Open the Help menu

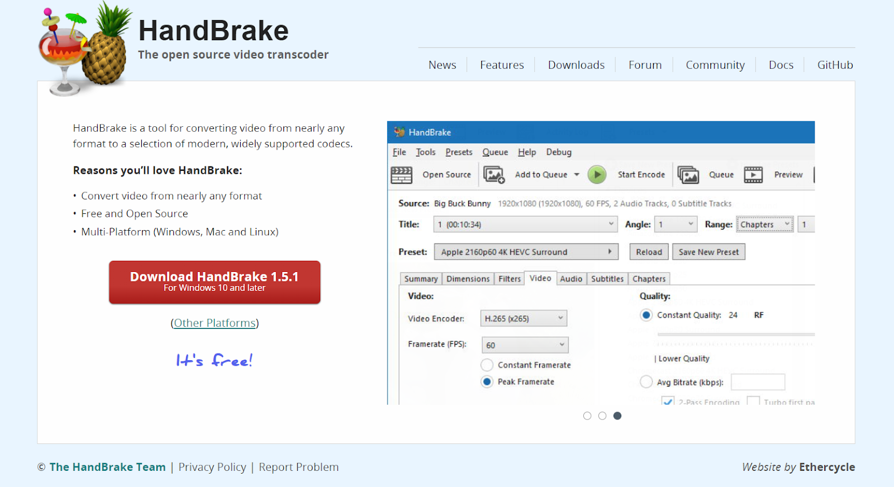coord(527,152)
